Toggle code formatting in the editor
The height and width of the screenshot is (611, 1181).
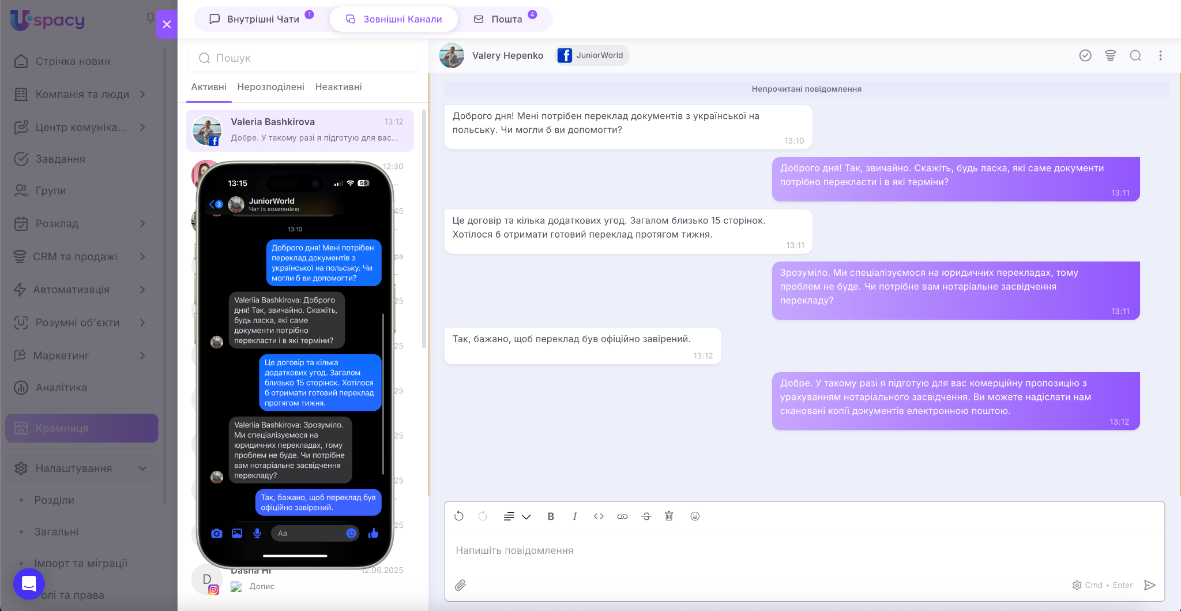599,516
